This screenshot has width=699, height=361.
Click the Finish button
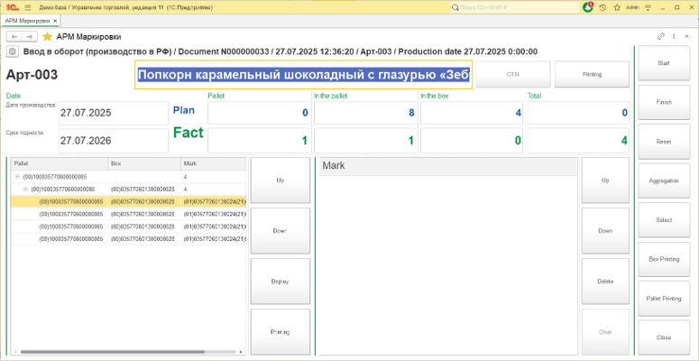[x=663, y=102]
